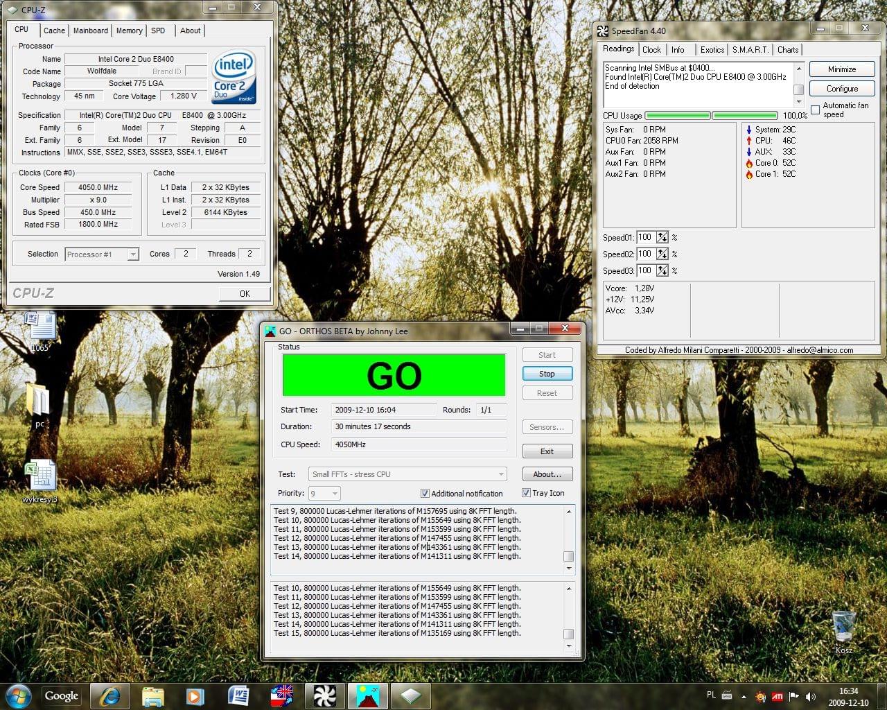Open Microsoft Word from the taskbar
Screen dimensions: 887x710
coord(238,695)
